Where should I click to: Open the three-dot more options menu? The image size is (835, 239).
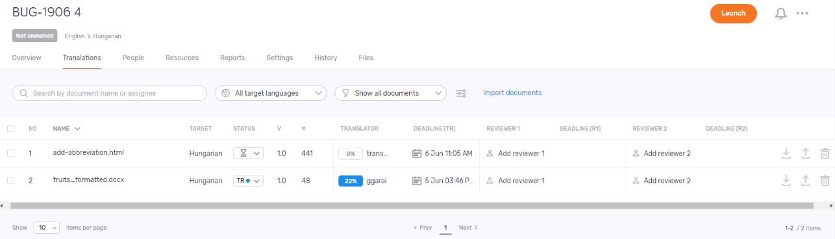tap(803, 13)
